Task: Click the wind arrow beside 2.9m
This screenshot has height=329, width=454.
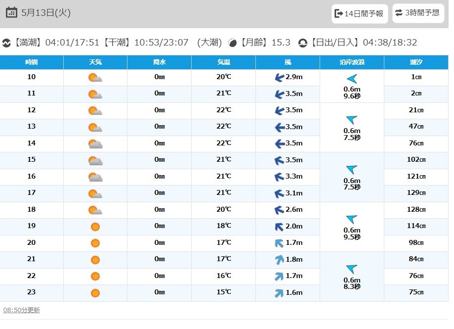Action: coord(280,78)
